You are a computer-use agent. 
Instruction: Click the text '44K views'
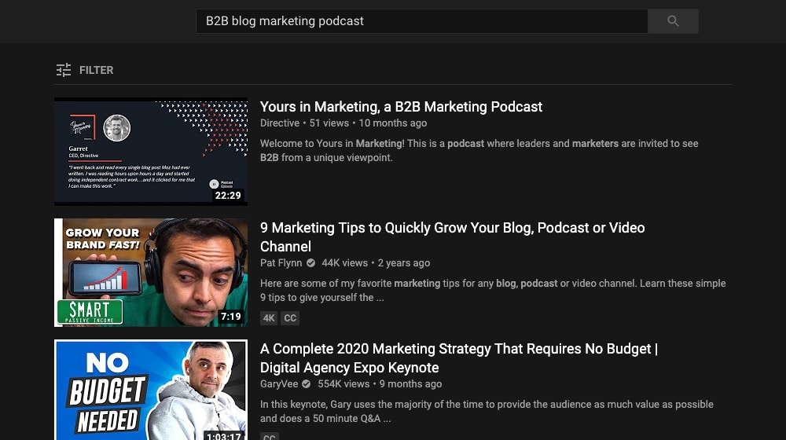tap(345, 262)
